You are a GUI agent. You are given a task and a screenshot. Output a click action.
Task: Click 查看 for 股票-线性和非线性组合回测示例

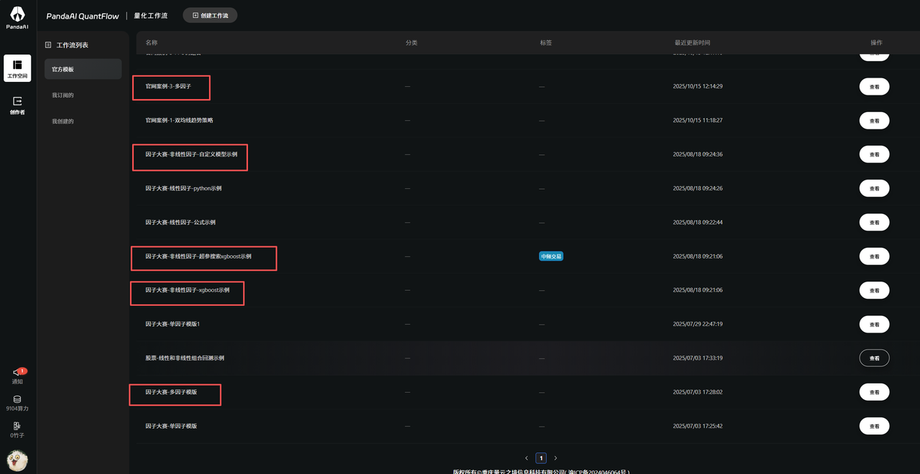(x=874, y=358)
